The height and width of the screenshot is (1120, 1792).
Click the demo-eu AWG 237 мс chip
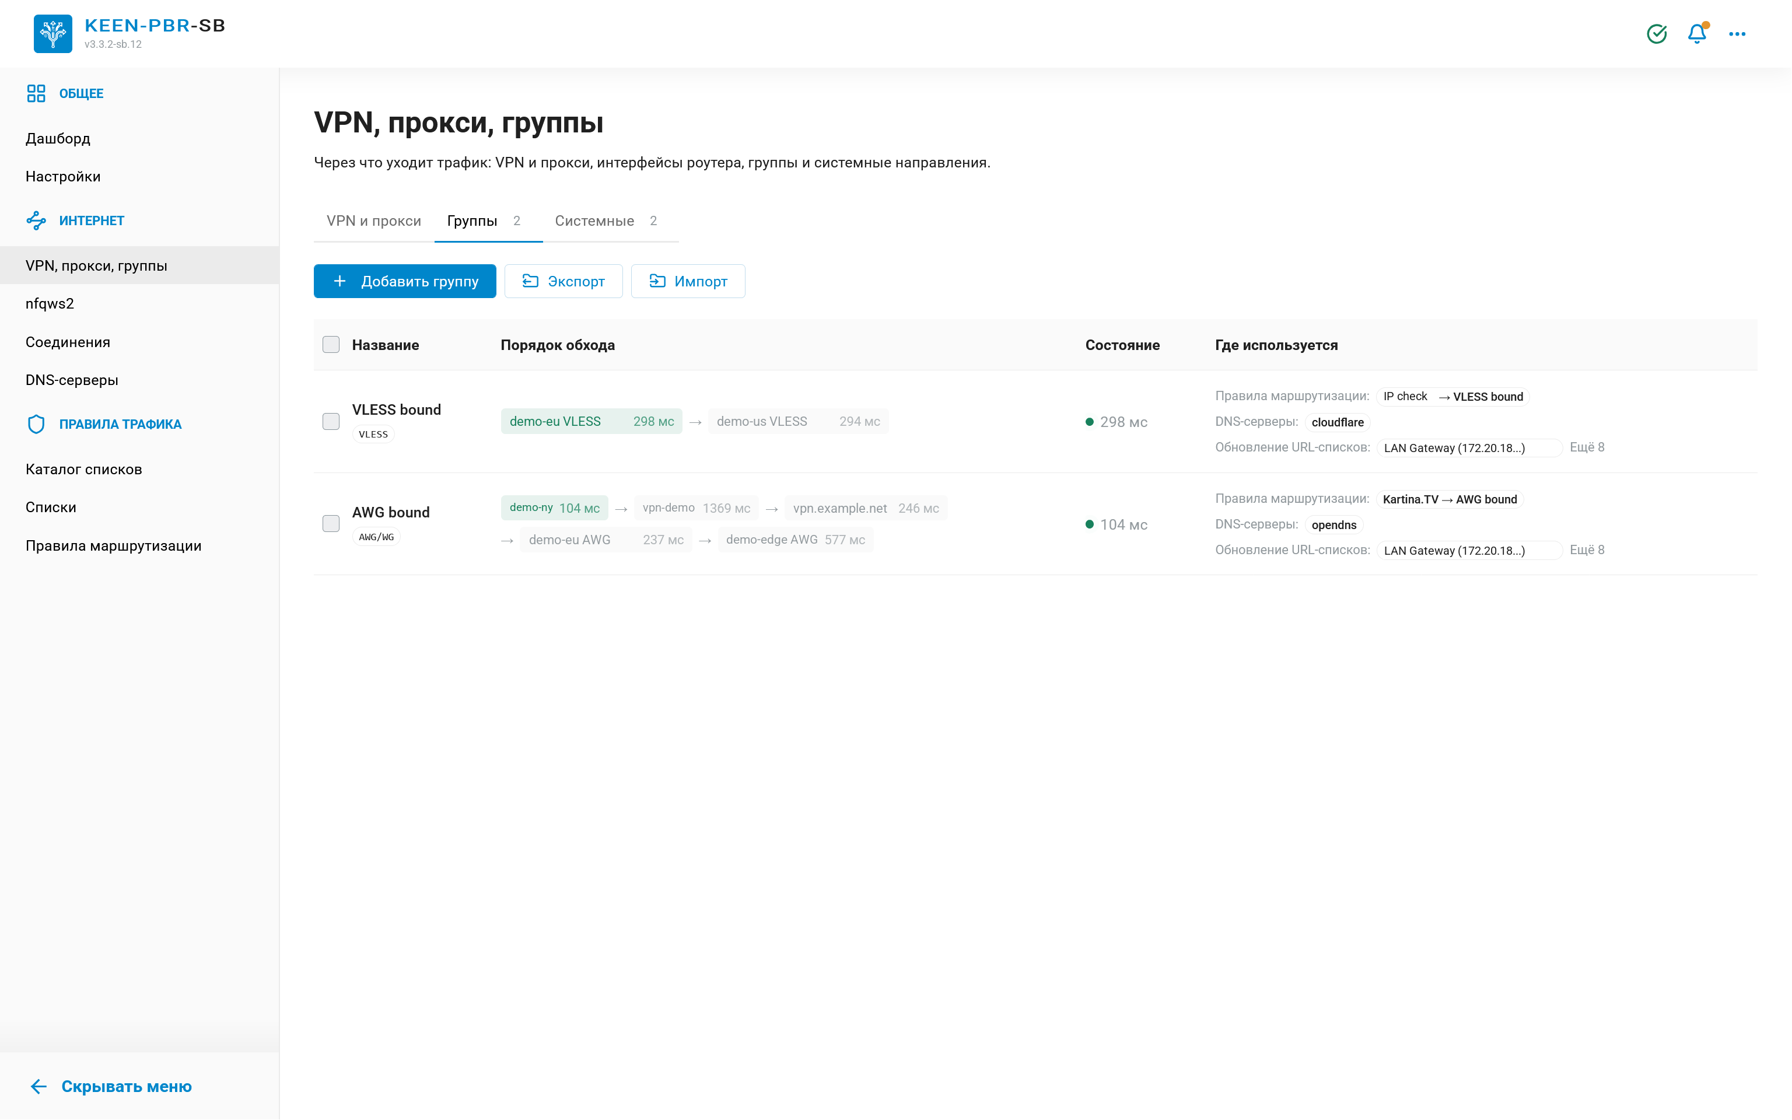click(x=605, y=540)
